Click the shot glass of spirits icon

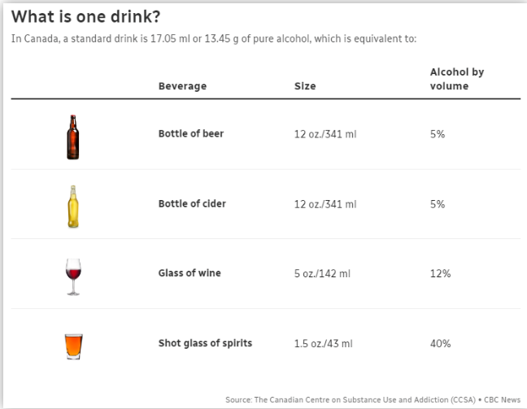coord(73,344)
